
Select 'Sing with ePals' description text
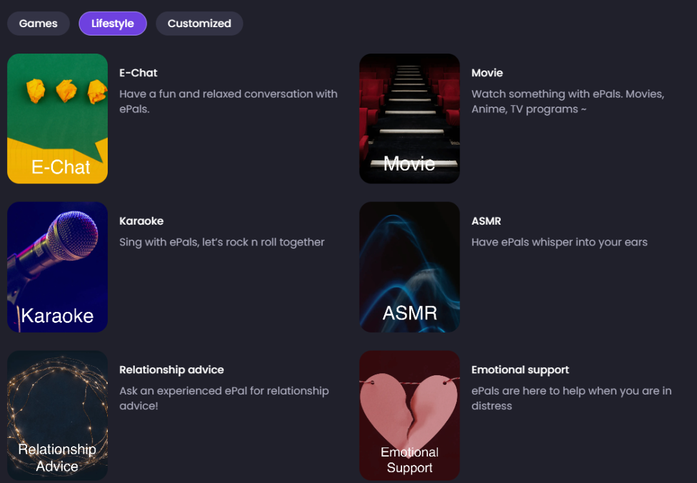click(222, 242)
